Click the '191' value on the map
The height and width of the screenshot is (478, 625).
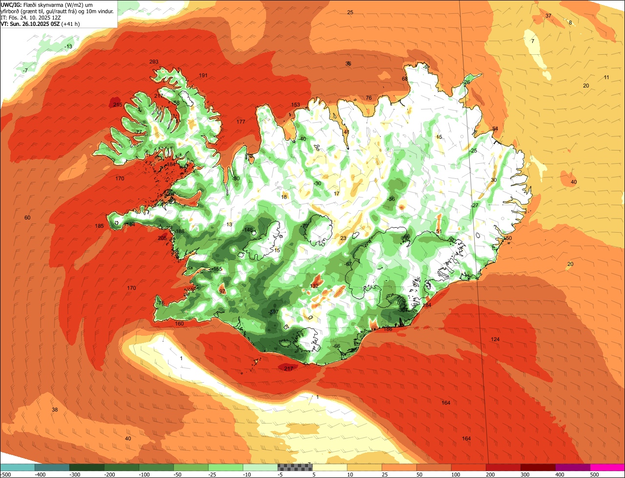click(x=203, y=75)
